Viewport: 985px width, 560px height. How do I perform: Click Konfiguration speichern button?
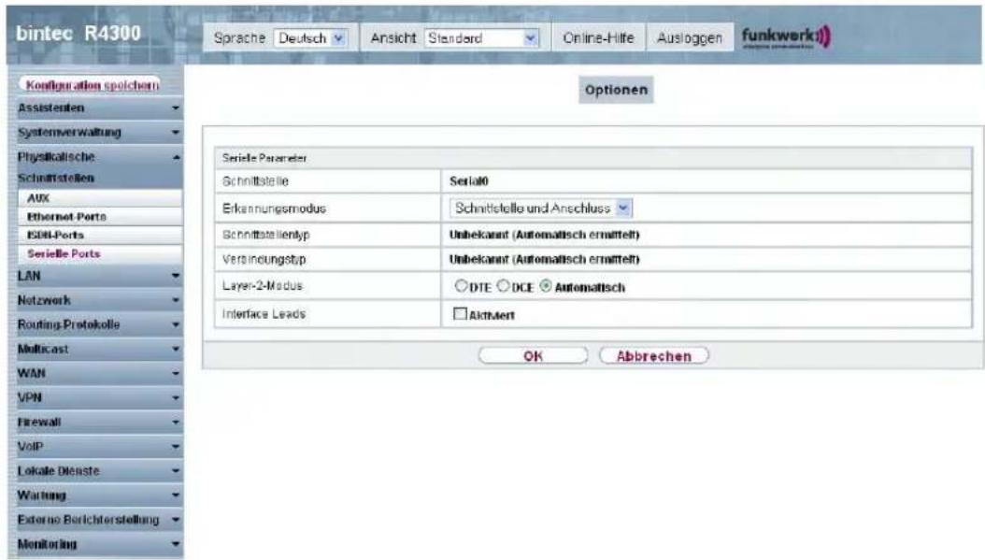click(x=91, y=85)
